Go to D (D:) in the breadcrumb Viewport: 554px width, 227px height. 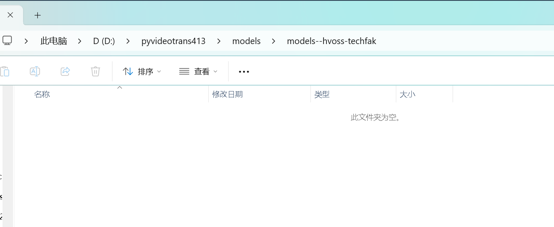tap(104, 41)
